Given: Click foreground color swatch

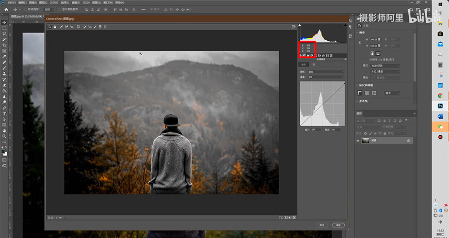Looking at the screenshot, I should (3, 152).
